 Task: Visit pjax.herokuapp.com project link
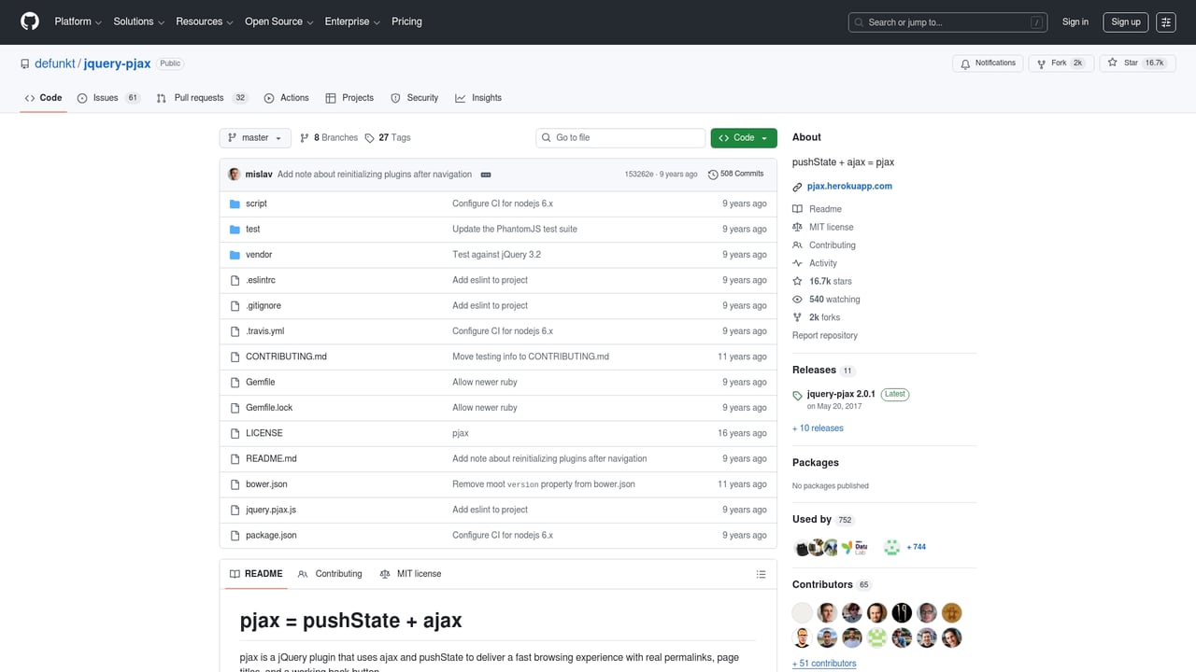pos(848,186)
